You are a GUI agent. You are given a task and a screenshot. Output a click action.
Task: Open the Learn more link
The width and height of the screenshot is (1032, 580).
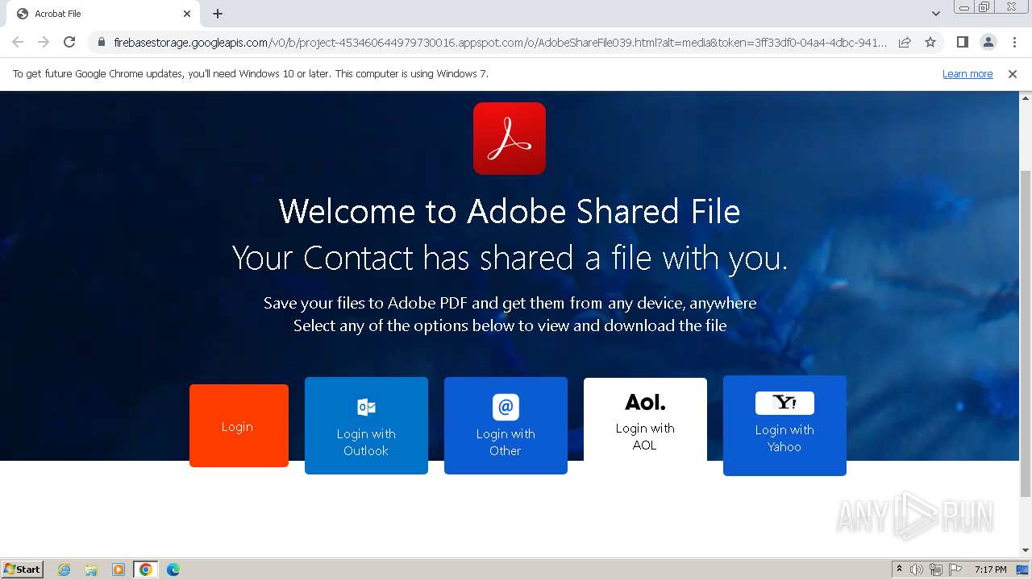(967, 73)
